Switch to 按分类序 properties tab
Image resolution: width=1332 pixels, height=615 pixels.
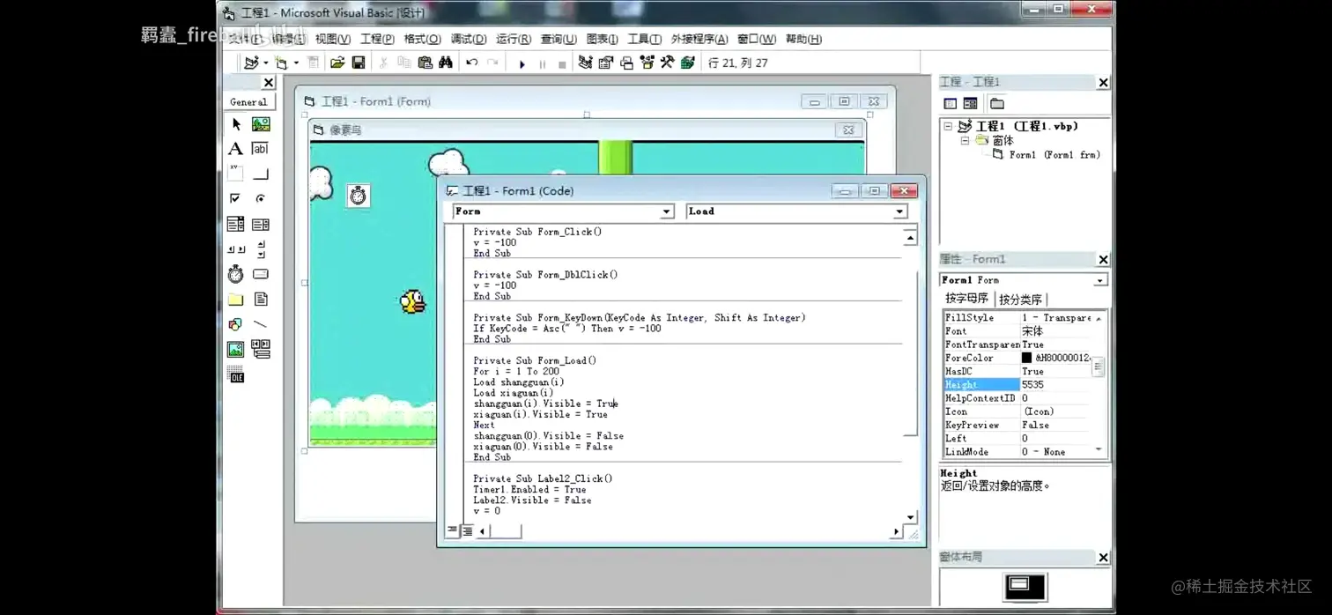pos(1020,300)
